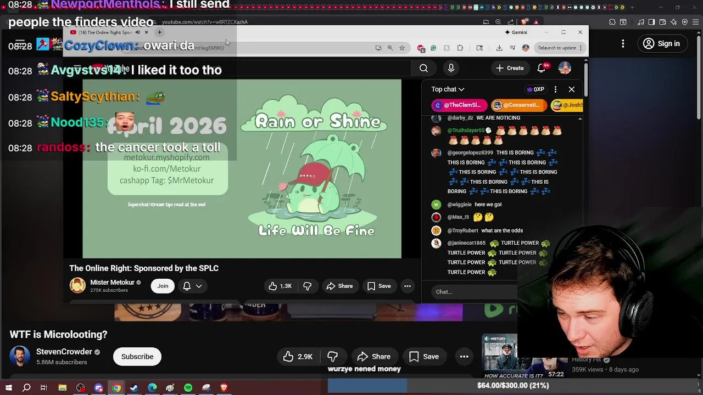
Task: Click the Gemini button in Chrome title bar
Action: click(x=516, y=32)
